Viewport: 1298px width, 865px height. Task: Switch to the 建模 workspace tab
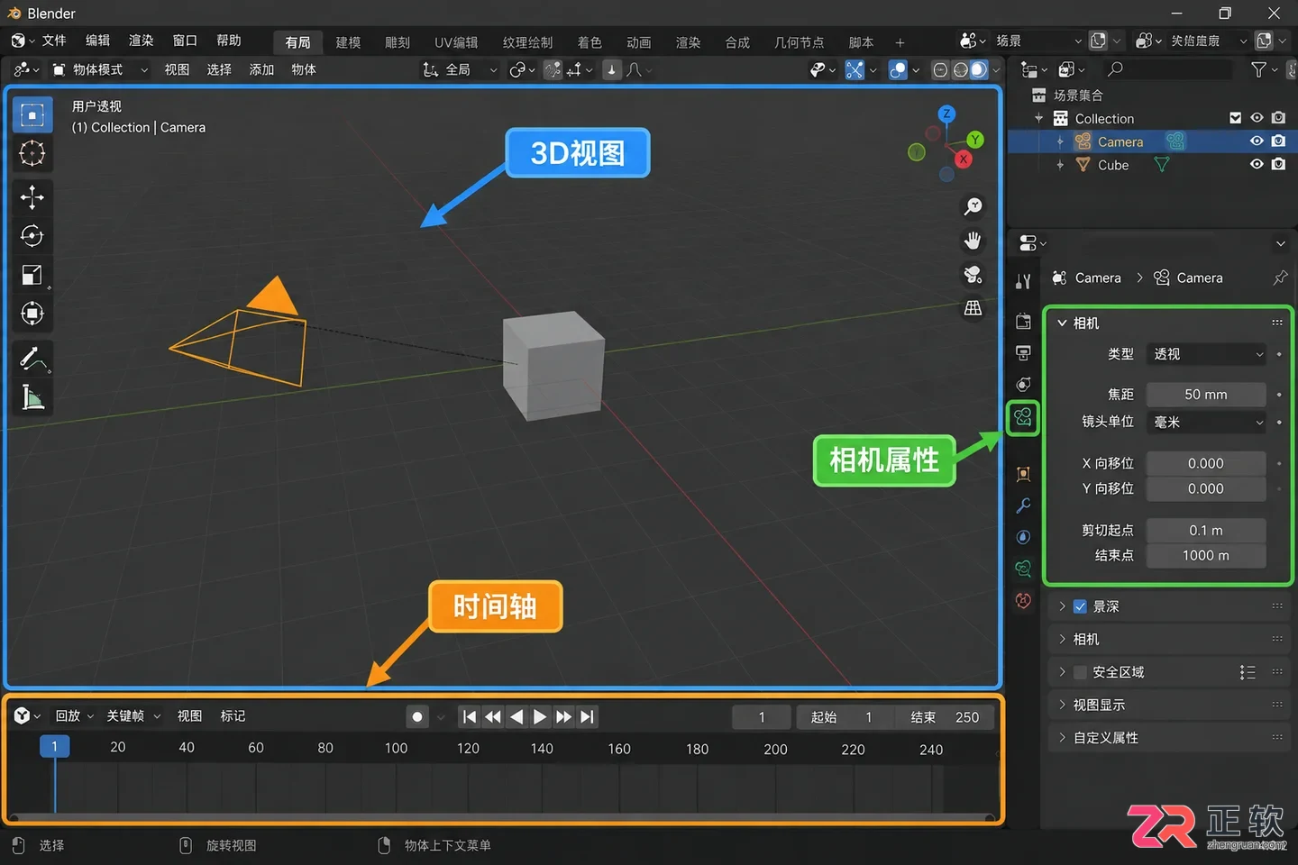[348, 42]
